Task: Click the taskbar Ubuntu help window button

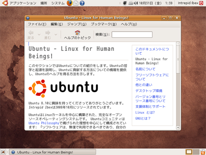Action: 52,152
